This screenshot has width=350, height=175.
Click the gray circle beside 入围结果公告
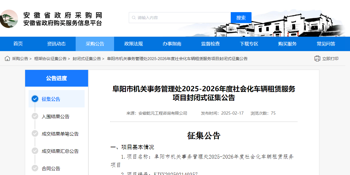pyautogui.click(x=35, y=116)
